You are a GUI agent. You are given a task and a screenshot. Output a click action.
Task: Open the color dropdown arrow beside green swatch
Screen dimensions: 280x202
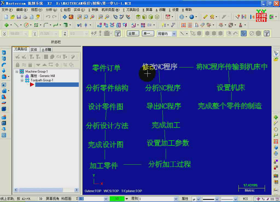(x=127, y=199)
